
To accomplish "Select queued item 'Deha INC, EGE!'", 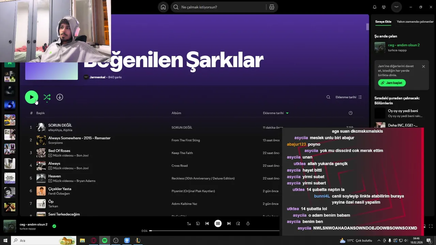I will pyautogui.click(x=402, y=125).
